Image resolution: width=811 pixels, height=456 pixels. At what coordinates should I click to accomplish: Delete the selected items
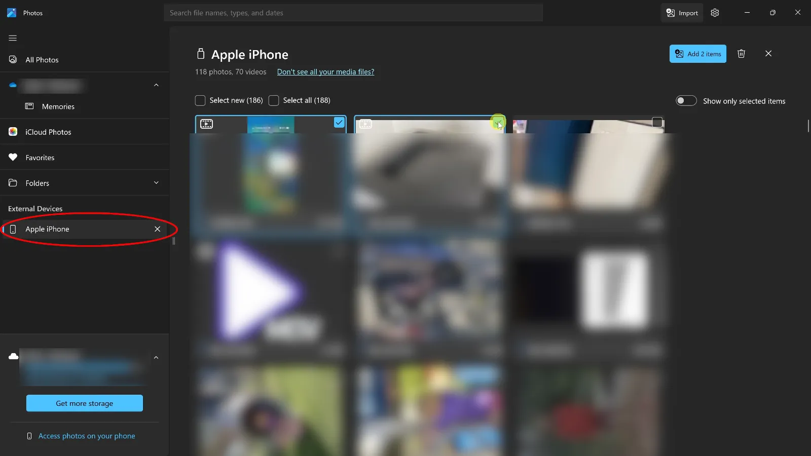pyautogui.click(x=741, y=53)
